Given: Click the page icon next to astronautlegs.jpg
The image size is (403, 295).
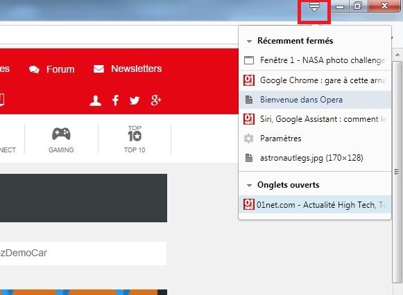Looking at the screenshot, I should click(x=249, y=158).
